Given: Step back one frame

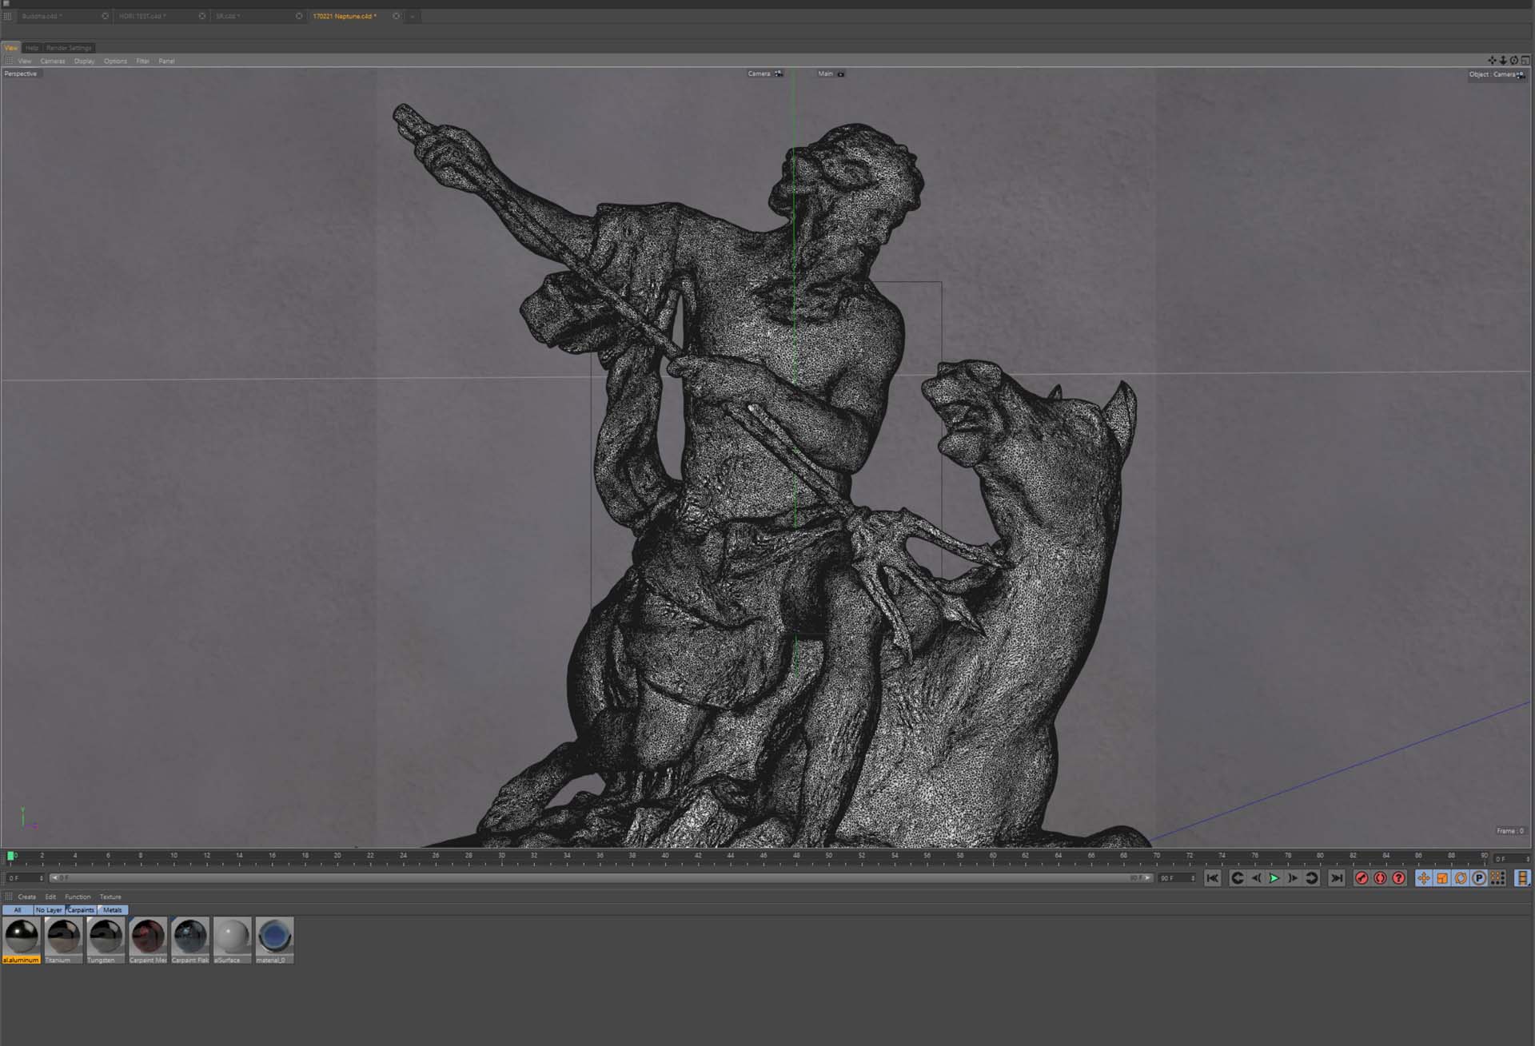Looking at the screenshot, I should pyautogui.click(x=1256, y=878).
